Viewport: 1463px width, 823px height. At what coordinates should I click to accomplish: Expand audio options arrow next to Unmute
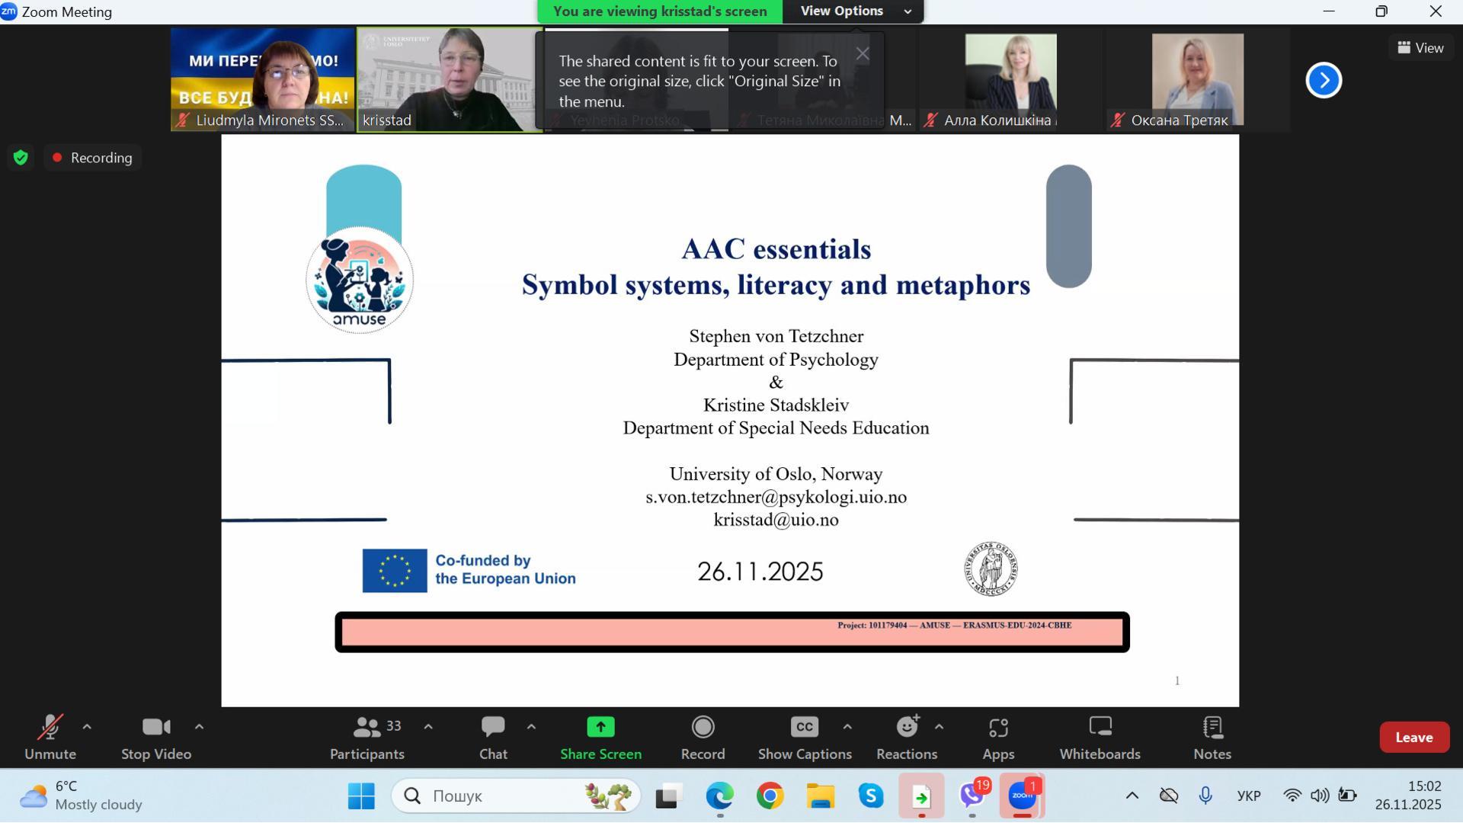tap(87, 727)
